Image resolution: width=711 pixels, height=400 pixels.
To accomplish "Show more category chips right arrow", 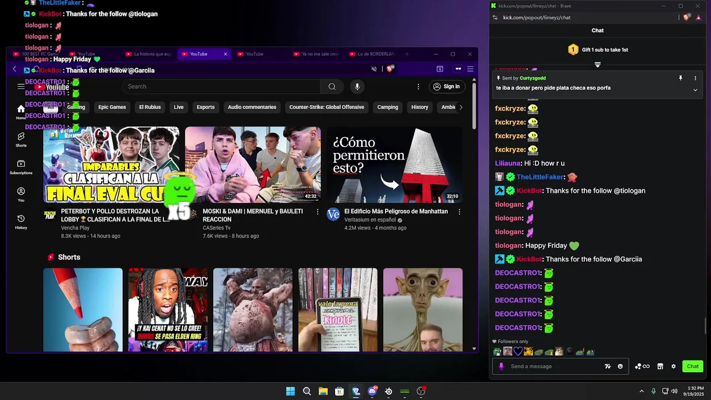I will [460, 107].
